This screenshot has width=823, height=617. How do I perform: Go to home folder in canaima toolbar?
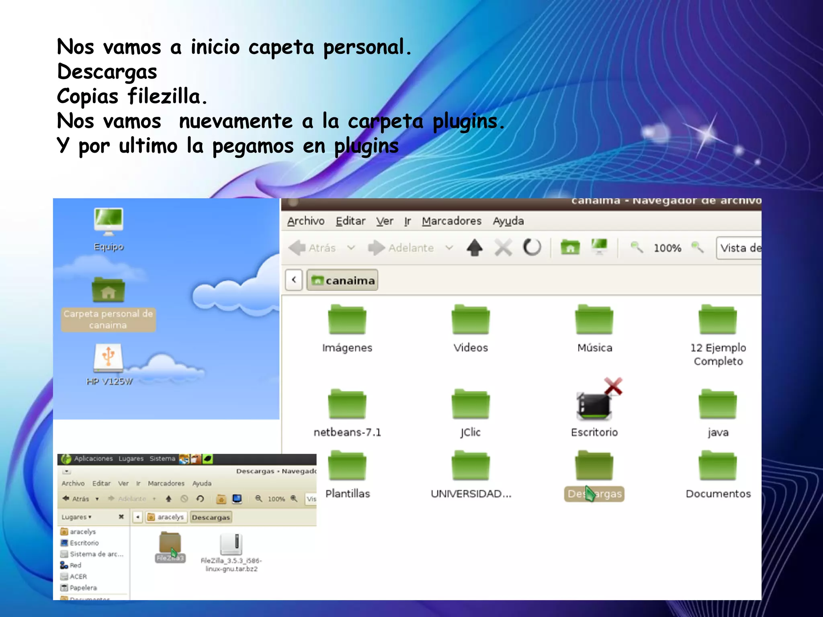[570, 247]
